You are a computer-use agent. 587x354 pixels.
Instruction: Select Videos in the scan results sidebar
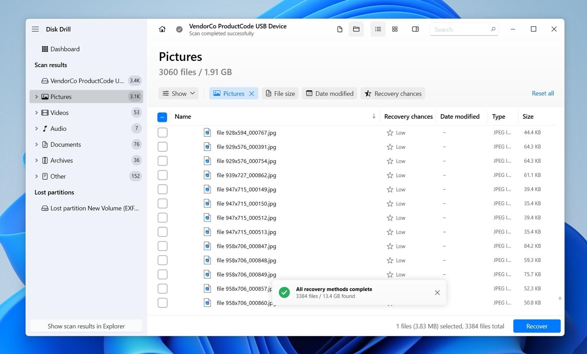tap(86, 113)
